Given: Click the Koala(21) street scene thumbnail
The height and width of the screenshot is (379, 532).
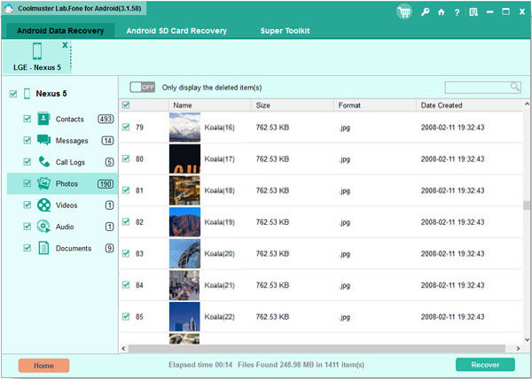Looking at the screenshot, I should click(185, 285).
